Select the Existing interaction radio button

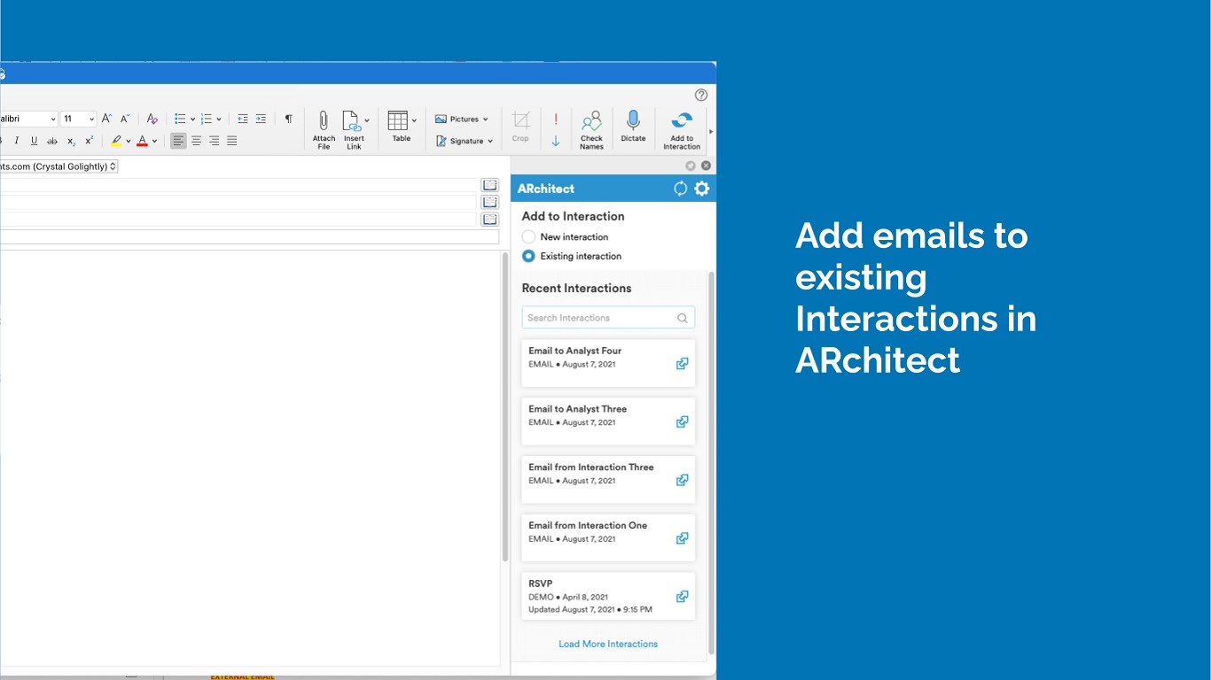[x=528, y=256]
